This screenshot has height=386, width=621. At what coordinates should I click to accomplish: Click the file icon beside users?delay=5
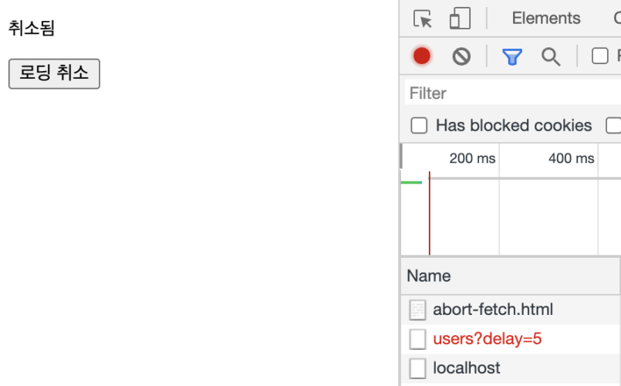(x=417, y=339)
